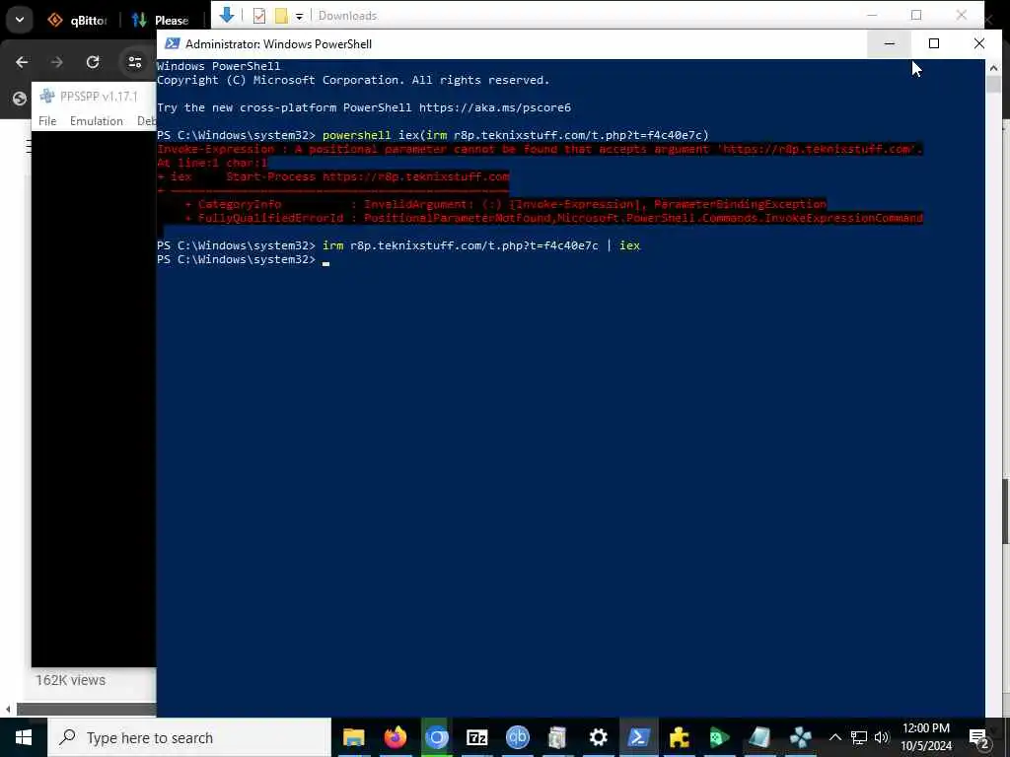This screenshot has width=1010, height=757.
Task: Click the CategoryInfo error line
Action: [506, 204]
